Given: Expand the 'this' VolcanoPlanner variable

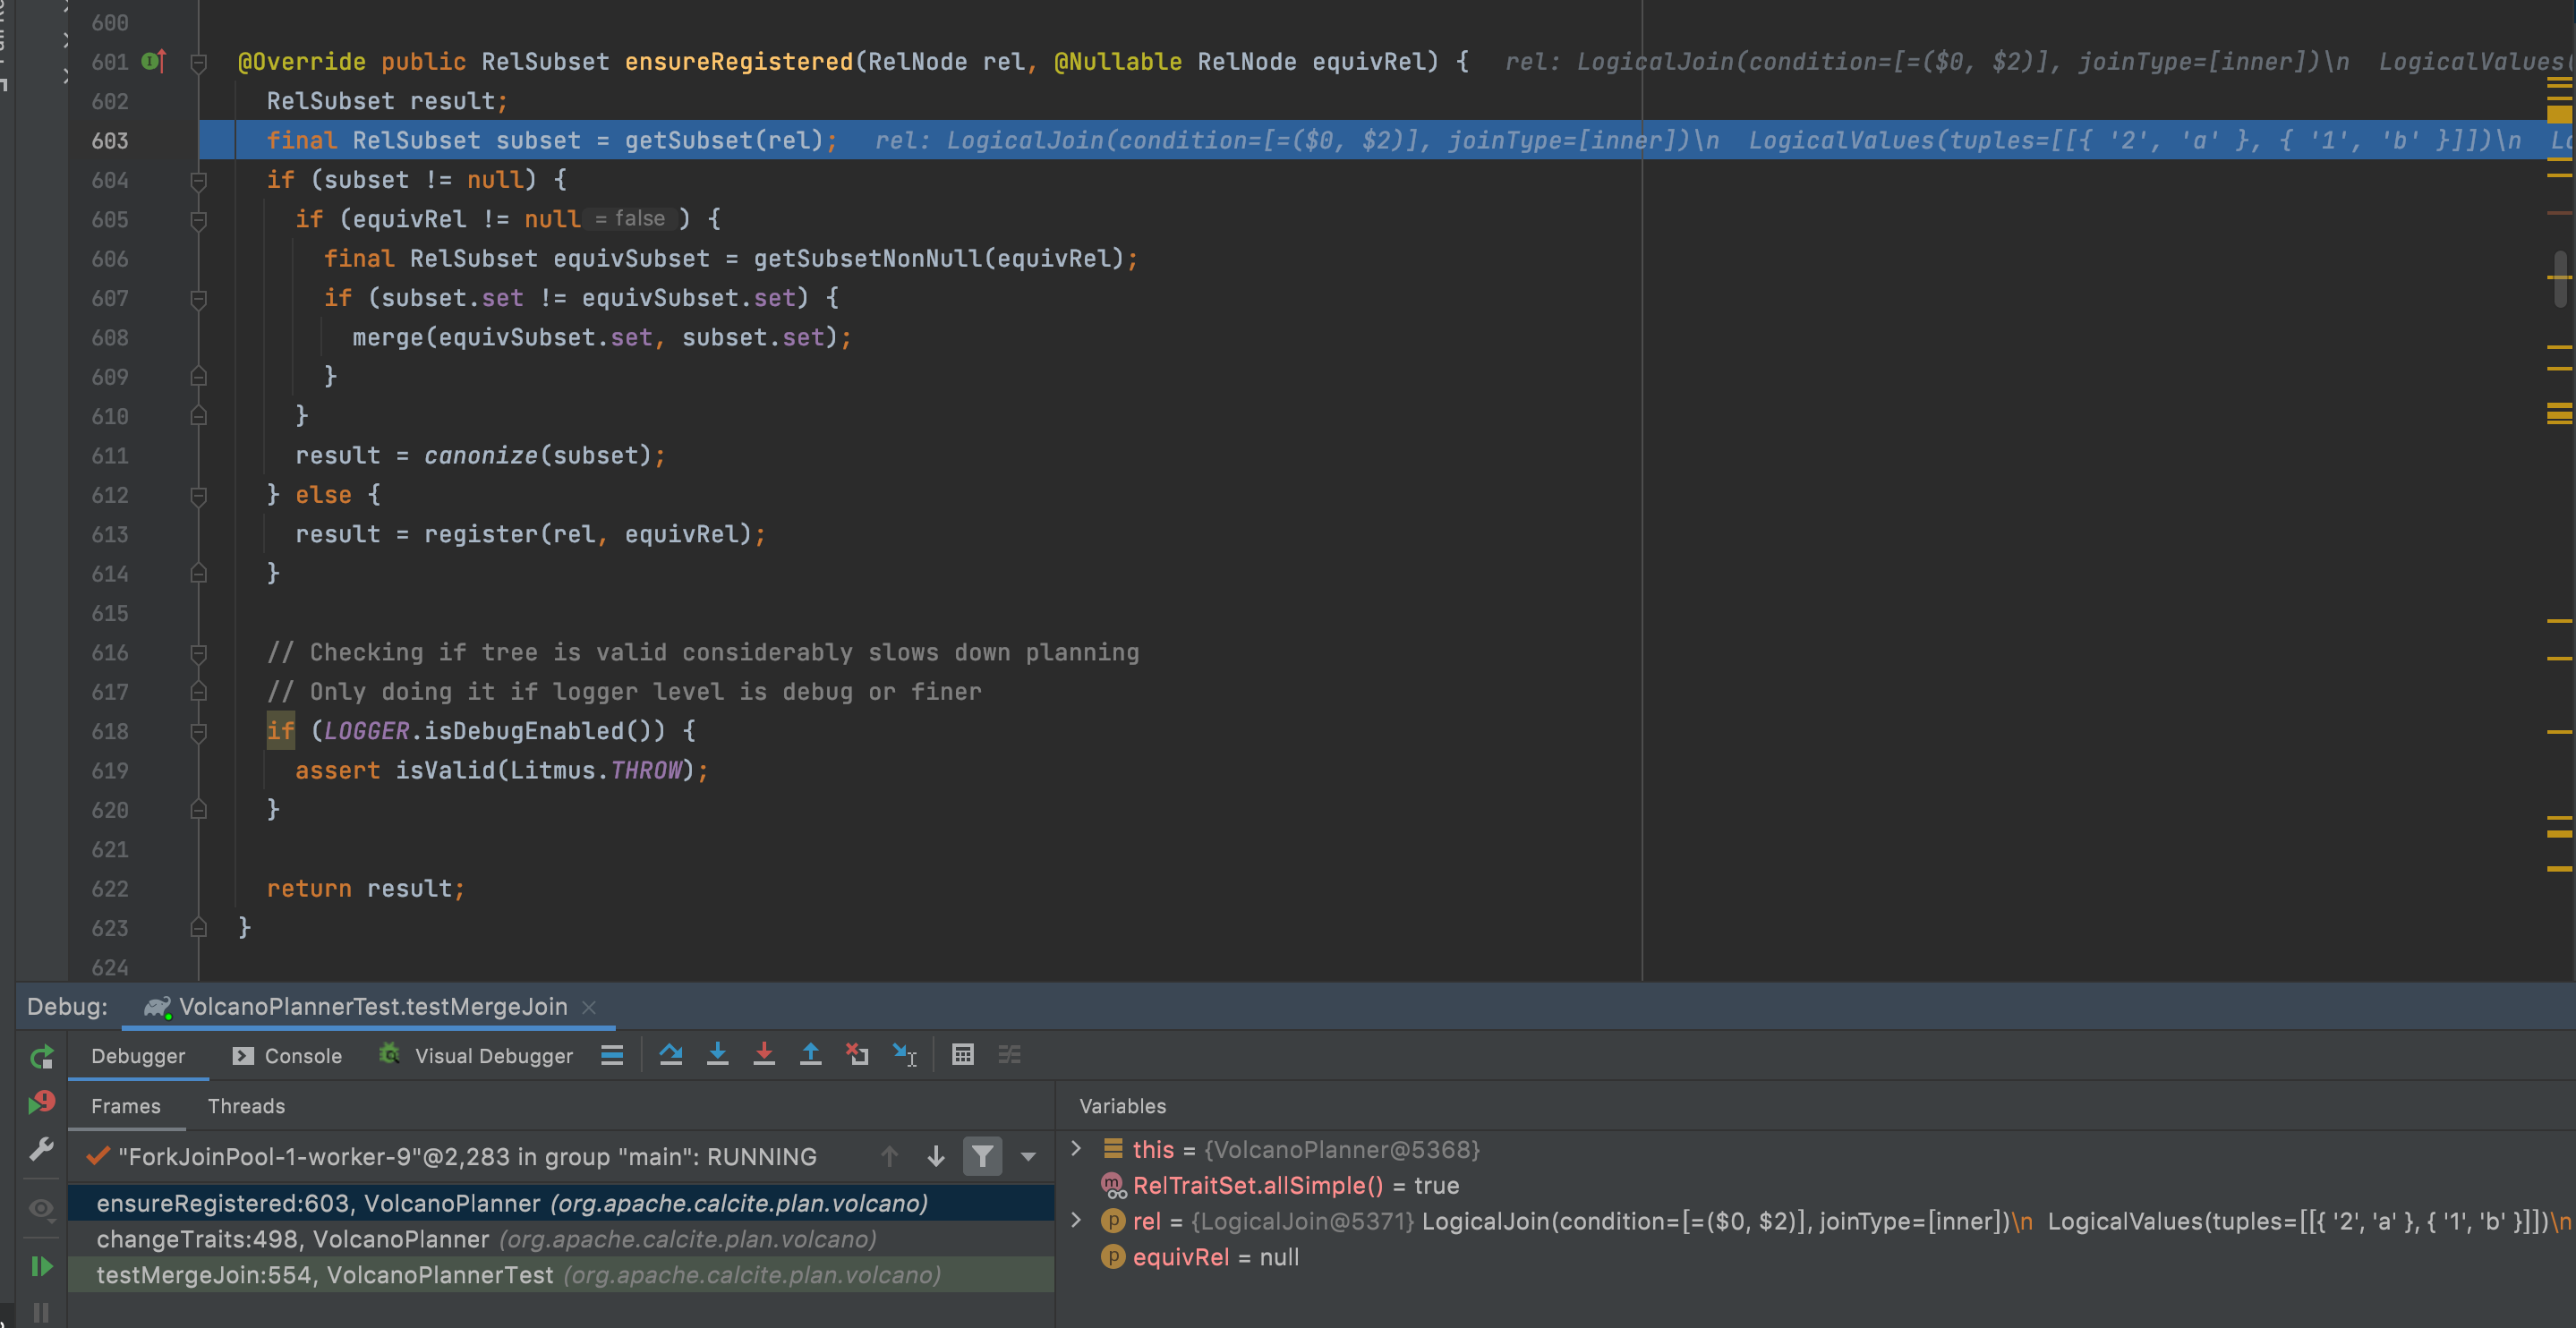Looking at the screenshot, I should pos(1076,1149).
